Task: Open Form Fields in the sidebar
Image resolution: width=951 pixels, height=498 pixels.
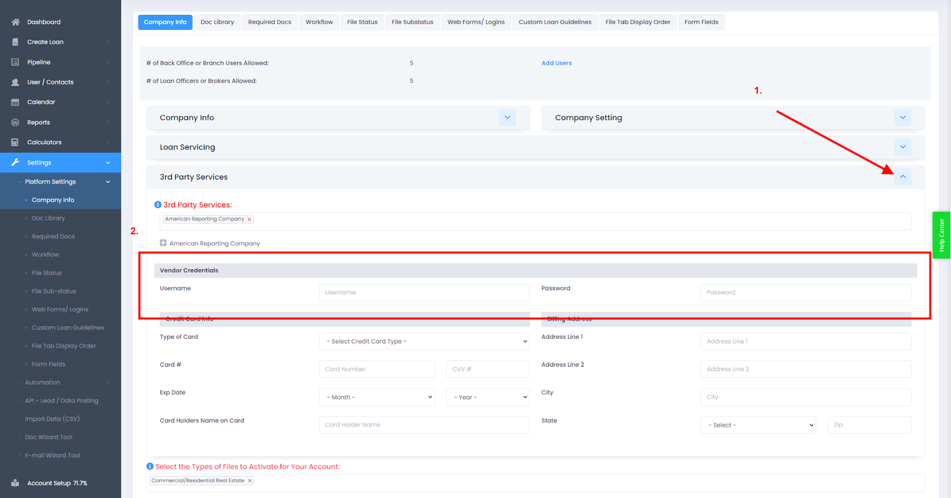Action: pyautogui.click(x=49, y=364)
